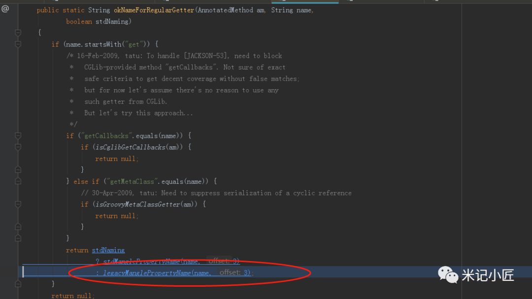This screenshot has height=299, width=532.
Task: Collapse the outer name.startsWith if block
Action: [x=18, y=44]
